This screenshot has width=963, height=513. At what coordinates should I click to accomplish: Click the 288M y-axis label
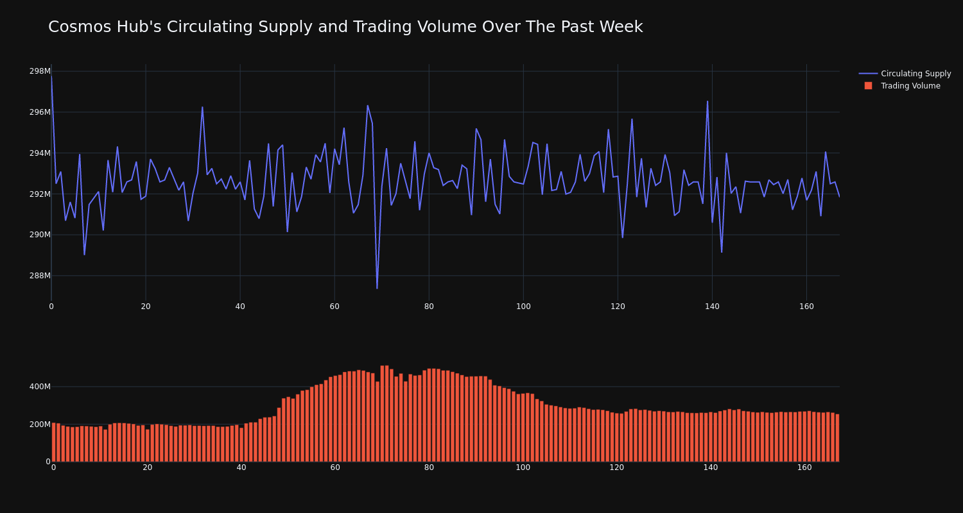point(40,276)
